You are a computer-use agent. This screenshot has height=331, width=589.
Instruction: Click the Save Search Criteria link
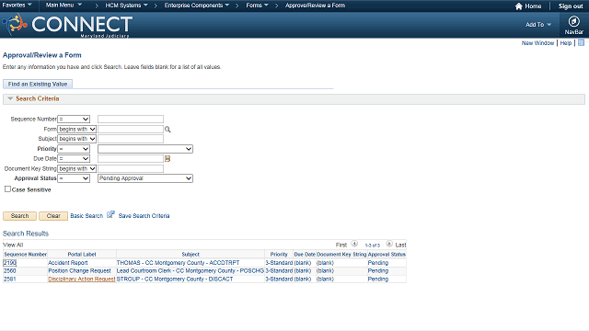point(144,216)
